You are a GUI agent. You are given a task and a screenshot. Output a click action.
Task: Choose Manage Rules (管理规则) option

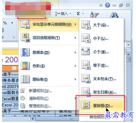point(49,106)
